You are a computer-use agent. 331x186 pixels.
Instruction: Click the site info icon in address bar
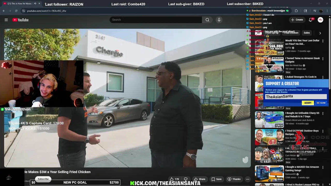[24, 11]
